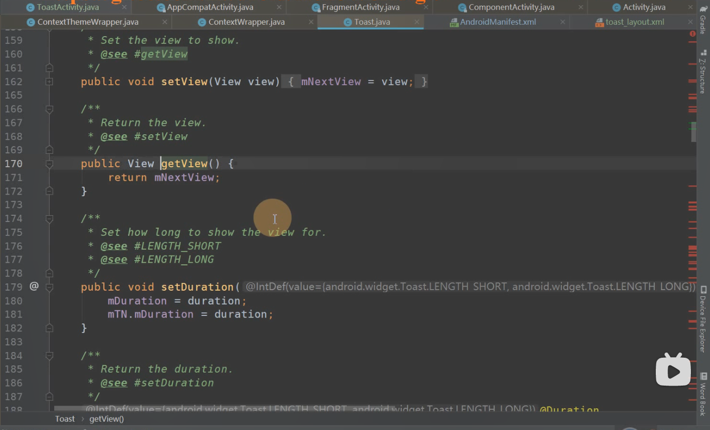Viewport: 710px width, 430px height.
Task: Click the vertical scrollbar thumb in the editor
Action: 693,132
